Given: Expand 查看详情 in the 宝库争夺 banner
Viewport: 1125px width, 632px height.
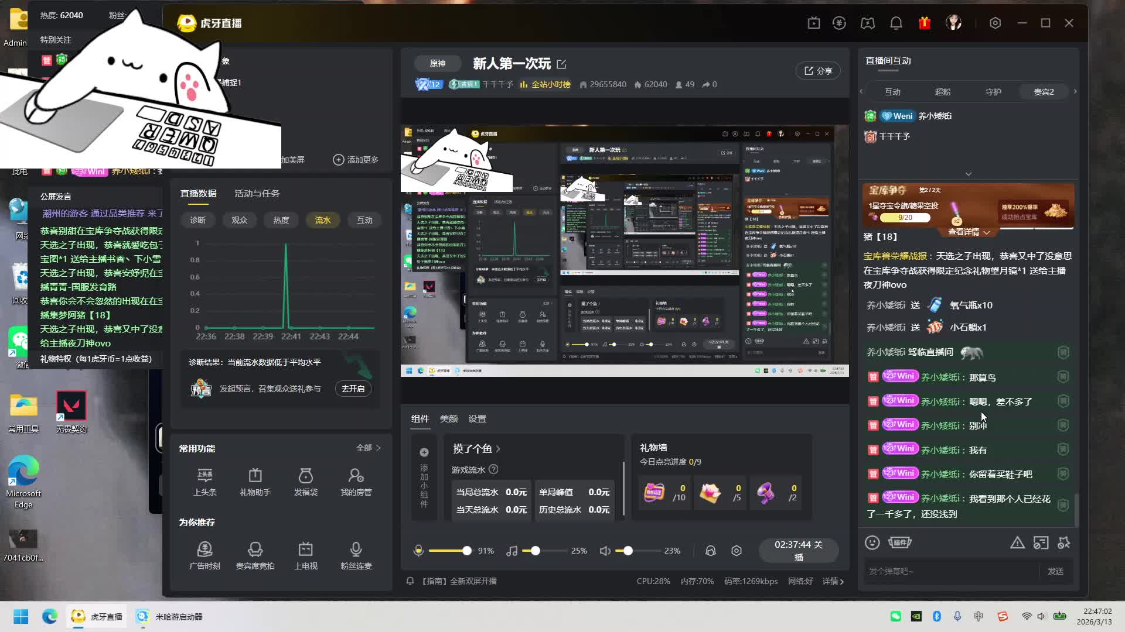Looking at the screenshot, I should point(969,232).
